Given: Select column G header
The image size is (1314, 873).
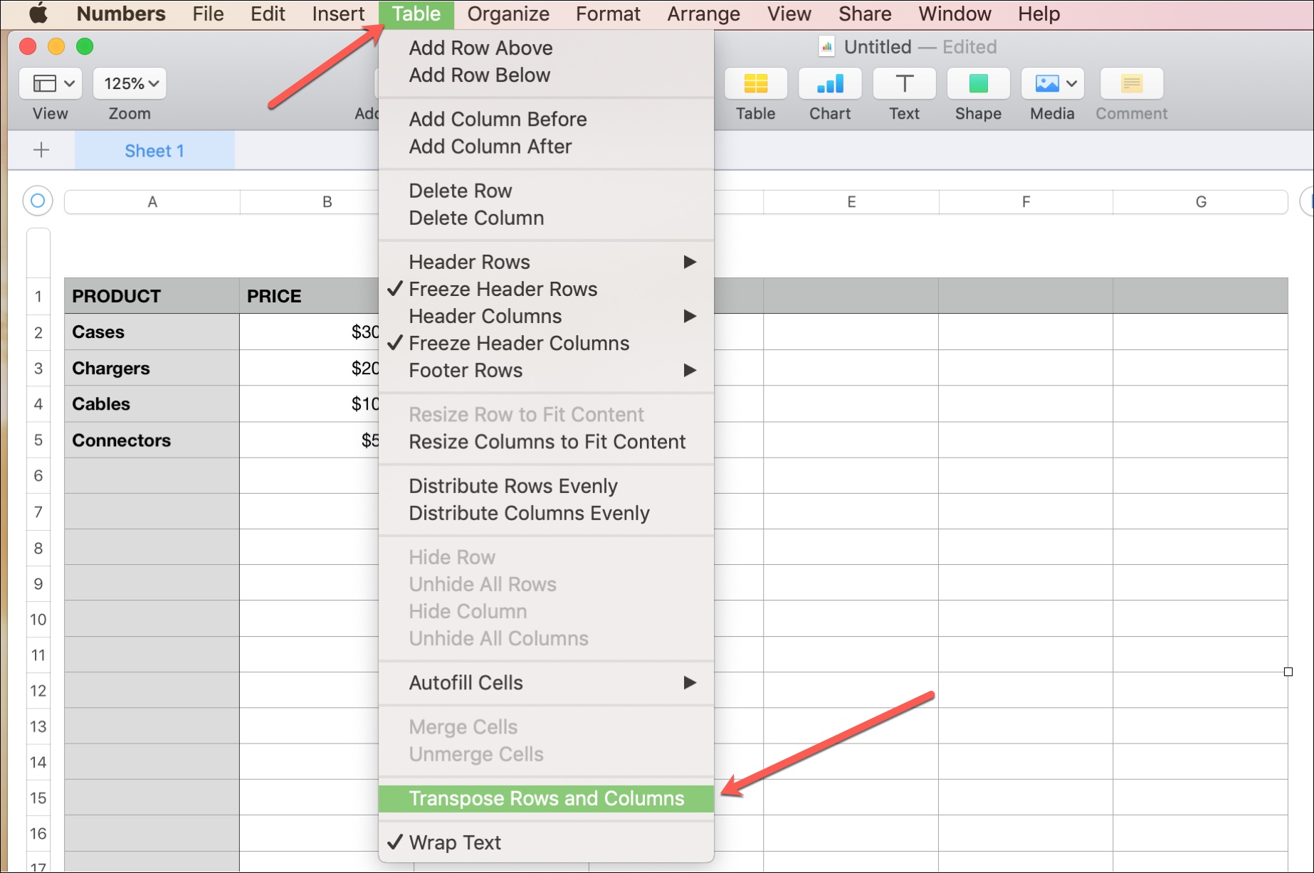Looking at the screenshot, I should (x=1201, y=202).
